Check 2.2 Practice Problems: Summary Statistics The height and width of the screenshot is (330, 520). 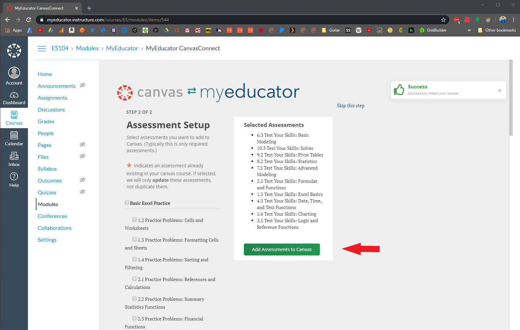[x=134, y=299]
